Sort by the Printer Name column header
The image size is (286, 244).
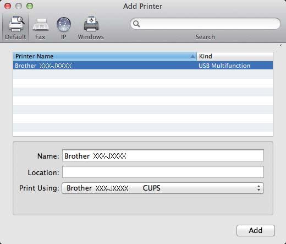coord(105,56)
